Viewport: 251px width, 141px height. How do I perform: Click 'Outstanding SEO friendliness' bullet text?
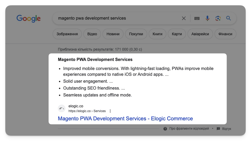[94, 88]
